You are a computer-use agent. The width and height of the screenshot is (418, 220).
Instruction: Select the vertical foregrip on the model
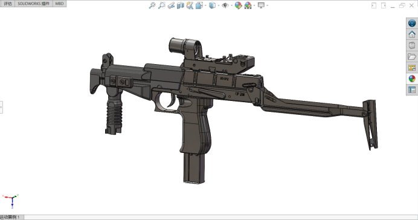point(114,112)
